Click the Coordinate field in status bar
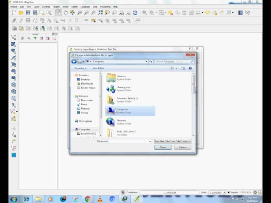 169,192
